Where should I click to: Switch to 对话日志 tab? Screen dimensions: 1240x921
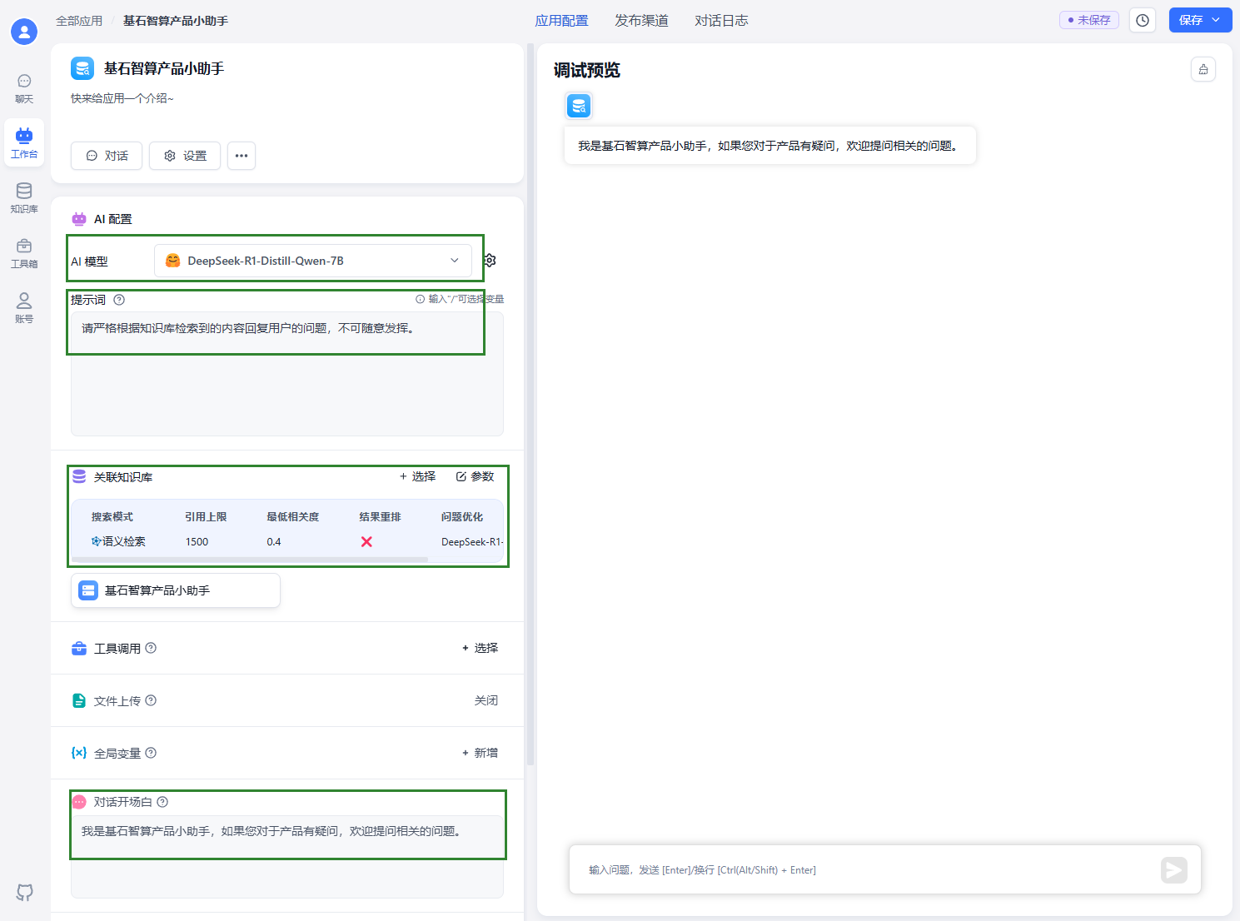(721, 21)
